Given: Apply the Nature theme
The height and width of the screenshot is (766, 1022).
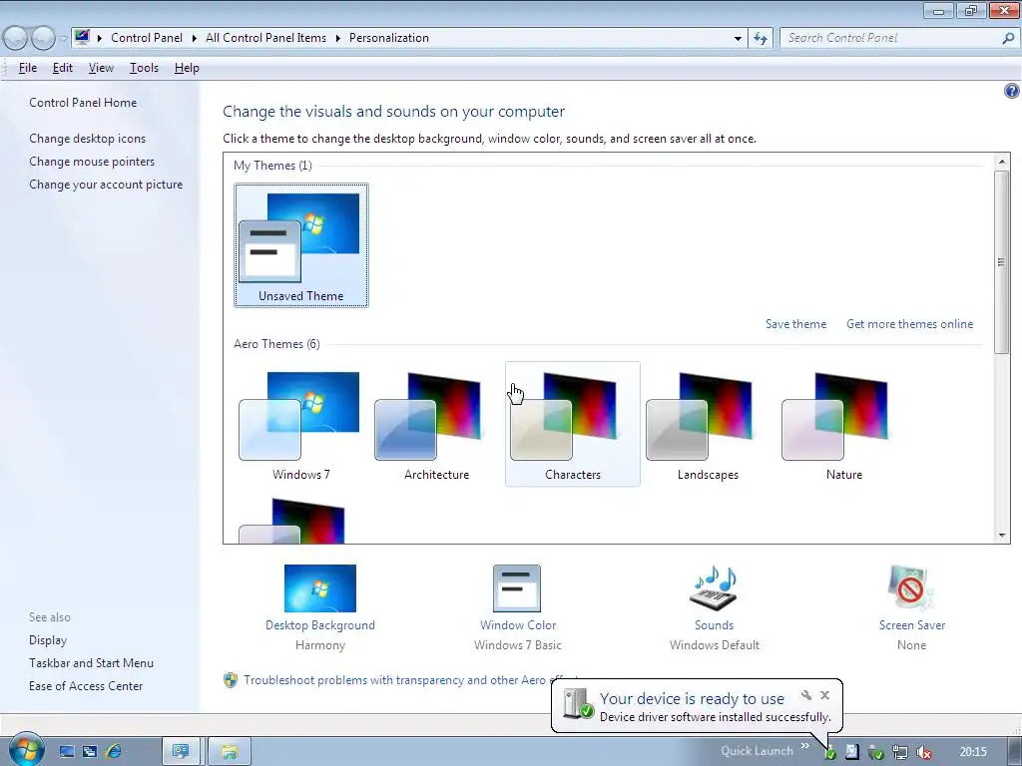Looking at the screenshot, I should point(844,424).
